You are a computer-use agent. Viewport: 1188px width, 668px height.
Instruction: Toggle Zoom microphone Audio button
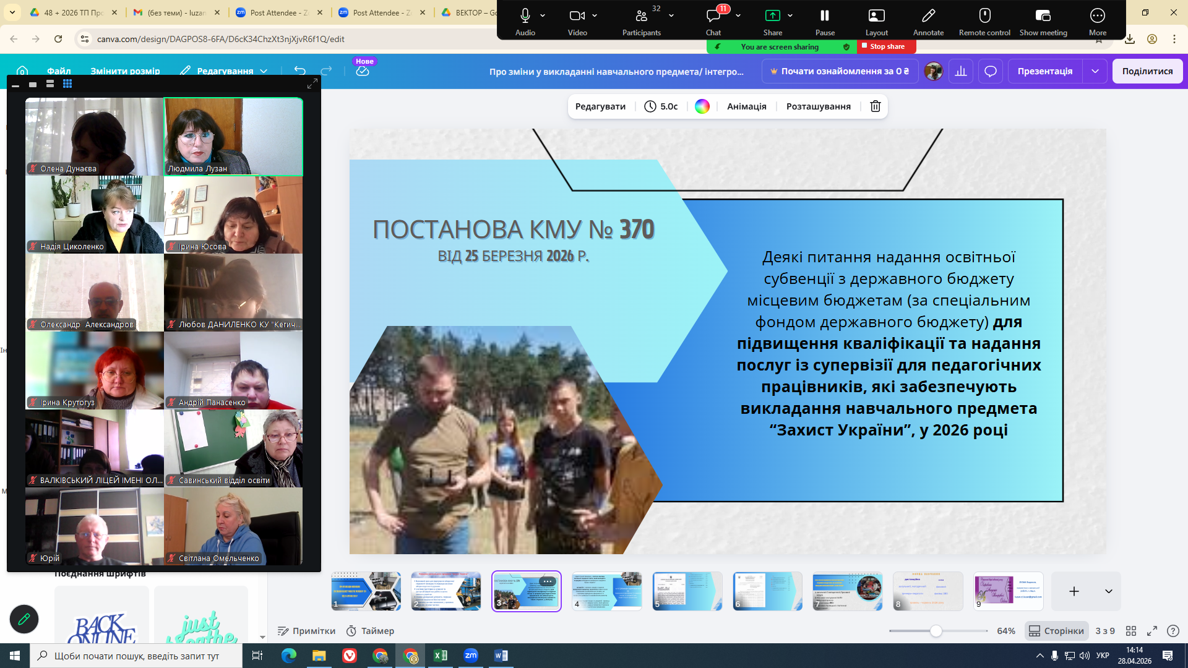[x=525, y=17]
